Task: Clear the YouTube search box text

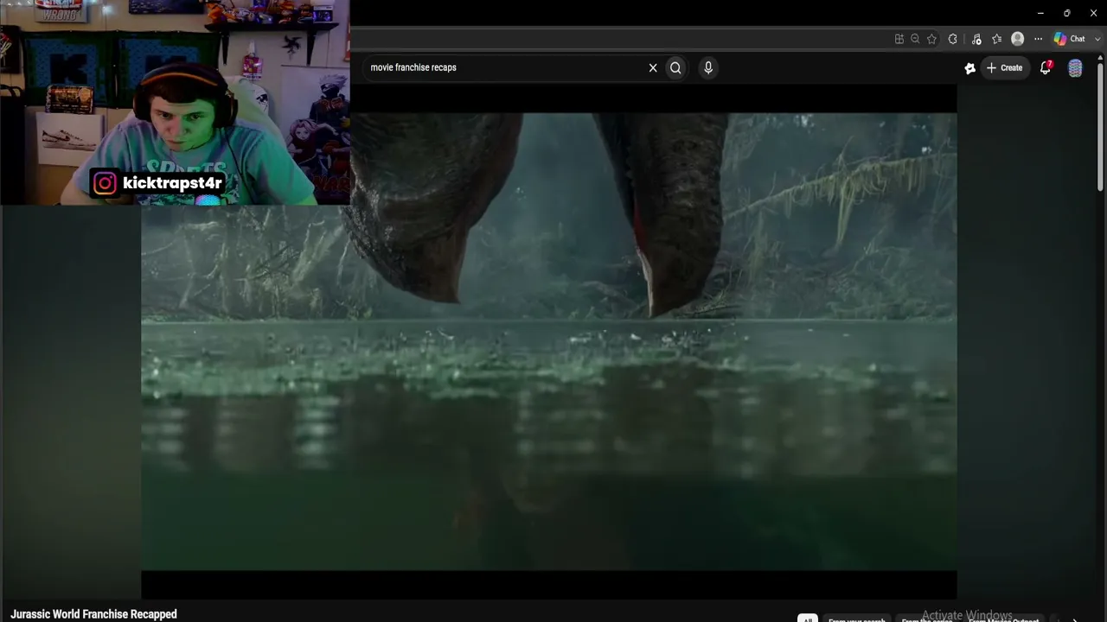Action: (653, 67)
